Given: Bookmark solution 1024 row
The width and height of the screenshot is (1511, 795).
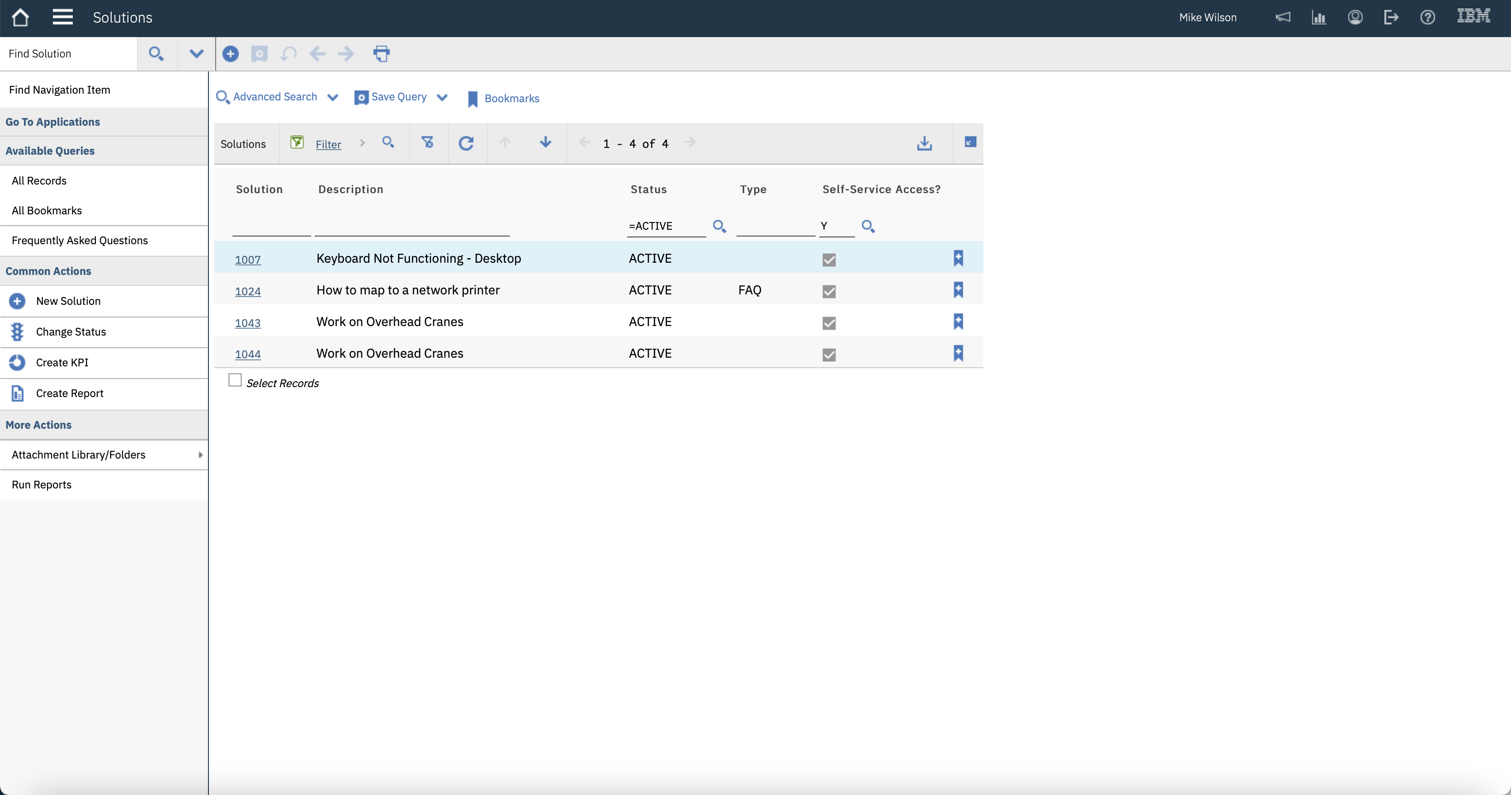Looking at the screenshot, I should tap(958, 290).
